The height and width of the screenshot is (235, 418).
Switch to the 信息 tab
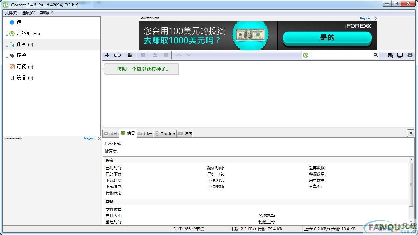click(x=128, y=133)
